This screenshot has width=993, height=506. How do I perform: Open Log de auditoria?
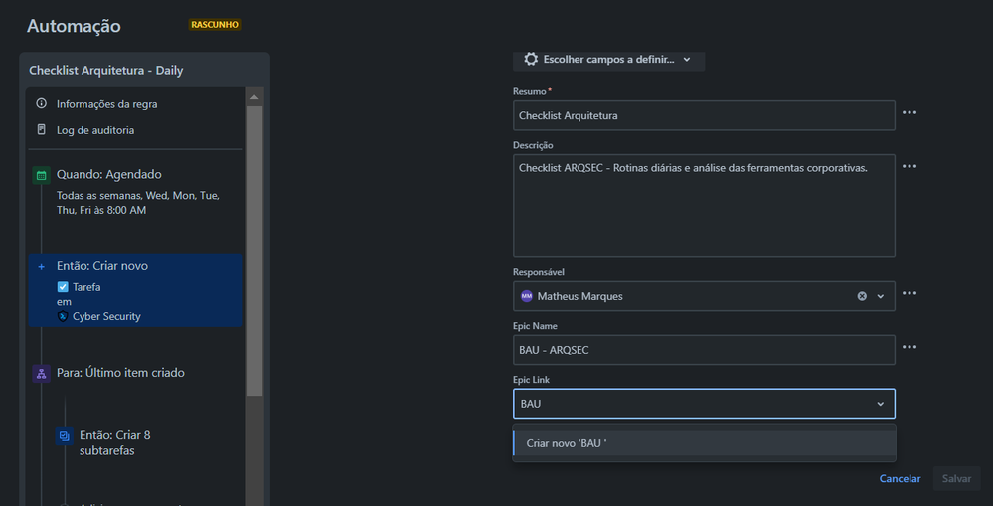click(x=95, y=130)
